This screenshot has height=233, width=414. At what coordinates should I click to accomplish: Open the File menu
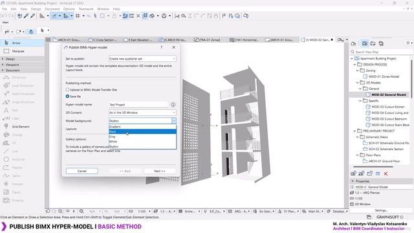coord(5,9)
